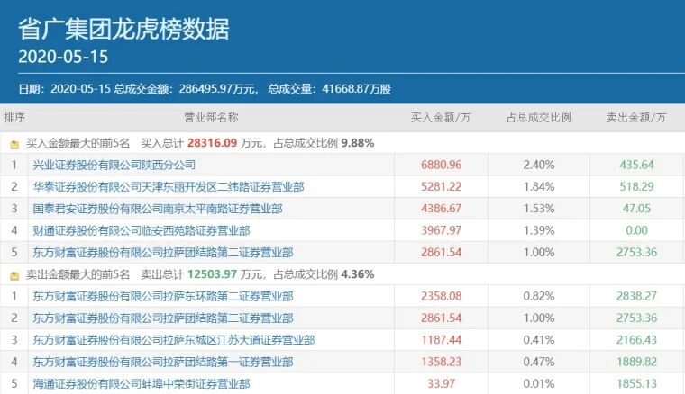This screenshot has height=394, width=685.
Task: Open 东方财富拉萨团结路第二营业部 in sell list
Action: point(163,318)
